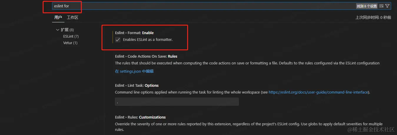
Task: Open the 在 settings.json 中编辑 link
Action: point(134,71)
